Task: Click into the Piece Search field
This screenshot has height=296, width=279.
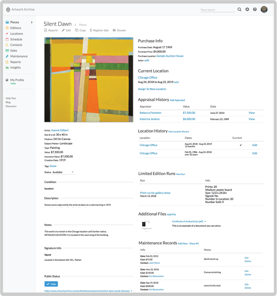Action: click(217, 10)
